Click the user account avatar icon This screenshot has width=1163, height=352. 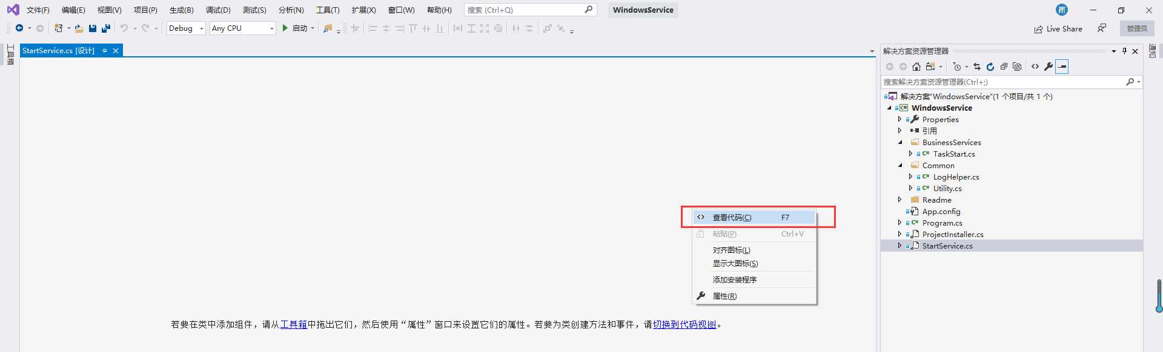click(1062, 10)
